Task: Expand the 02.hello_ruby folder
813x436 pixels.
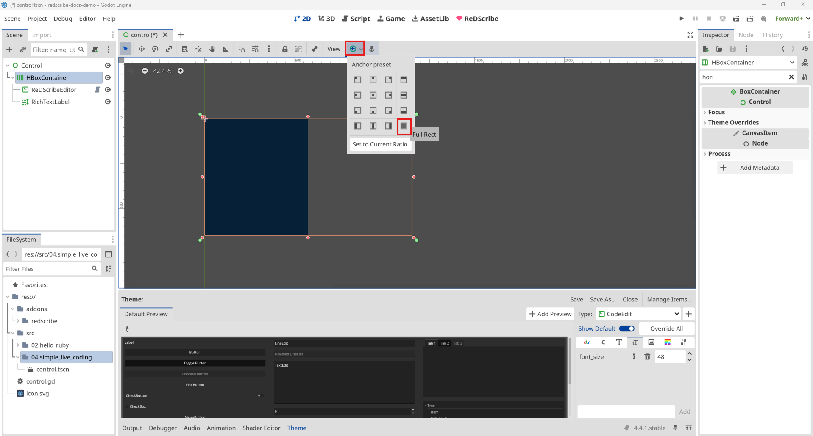Action: pos(18,345)
